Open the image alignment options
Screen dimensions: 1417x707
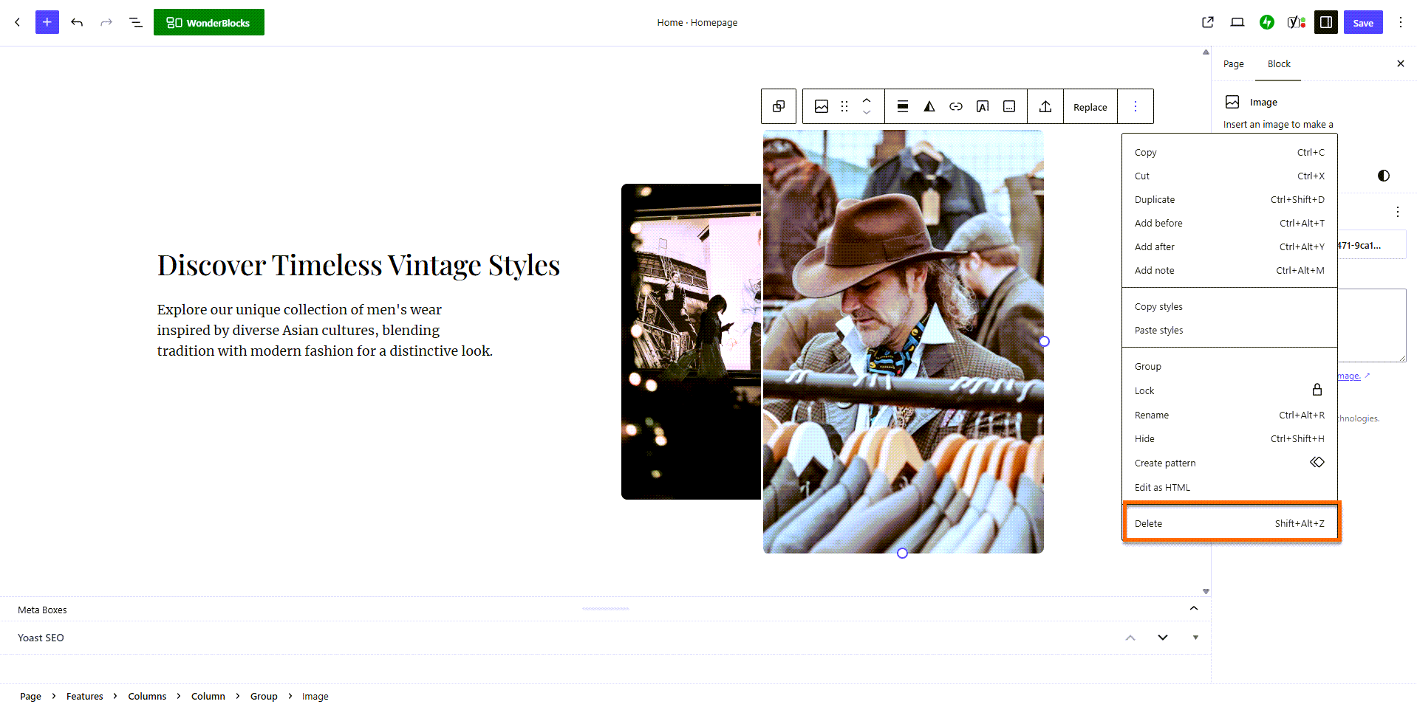(x=903, y=106)
